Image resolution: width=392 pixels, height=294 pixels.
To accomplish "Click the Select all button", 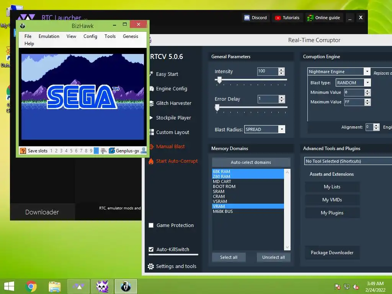I will (229, 257).
